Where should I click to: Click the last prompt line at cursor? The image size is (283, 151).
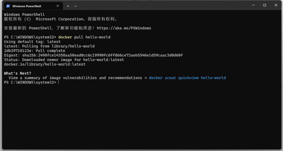32,82
